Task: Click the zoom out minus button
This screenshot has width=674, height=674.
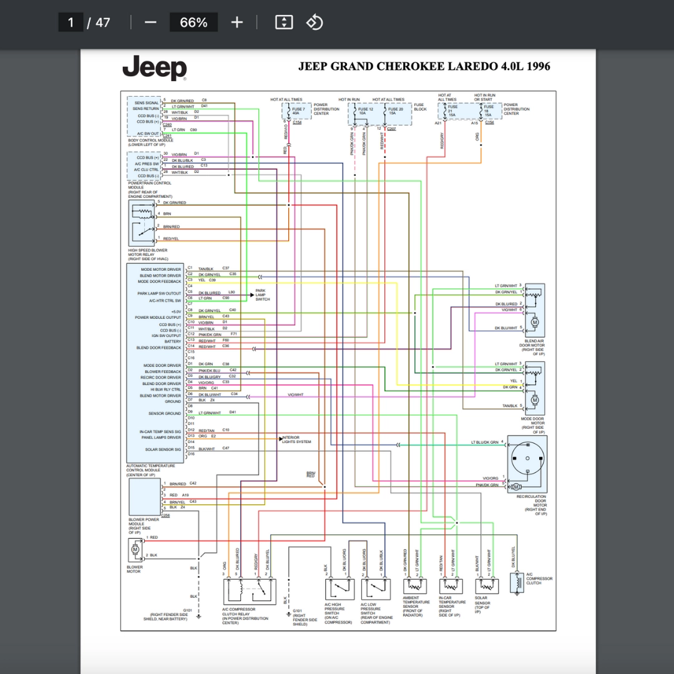Action: [150, 22]
